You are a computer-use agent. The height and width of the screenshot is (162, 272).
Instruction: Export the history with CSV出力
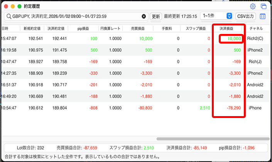[246, 17]
